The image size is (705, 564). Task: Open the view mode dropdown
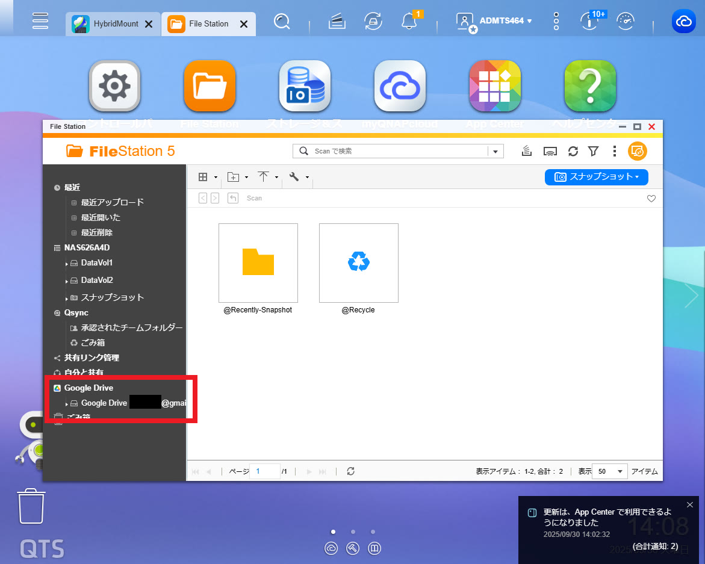click(x=207, y=177)
